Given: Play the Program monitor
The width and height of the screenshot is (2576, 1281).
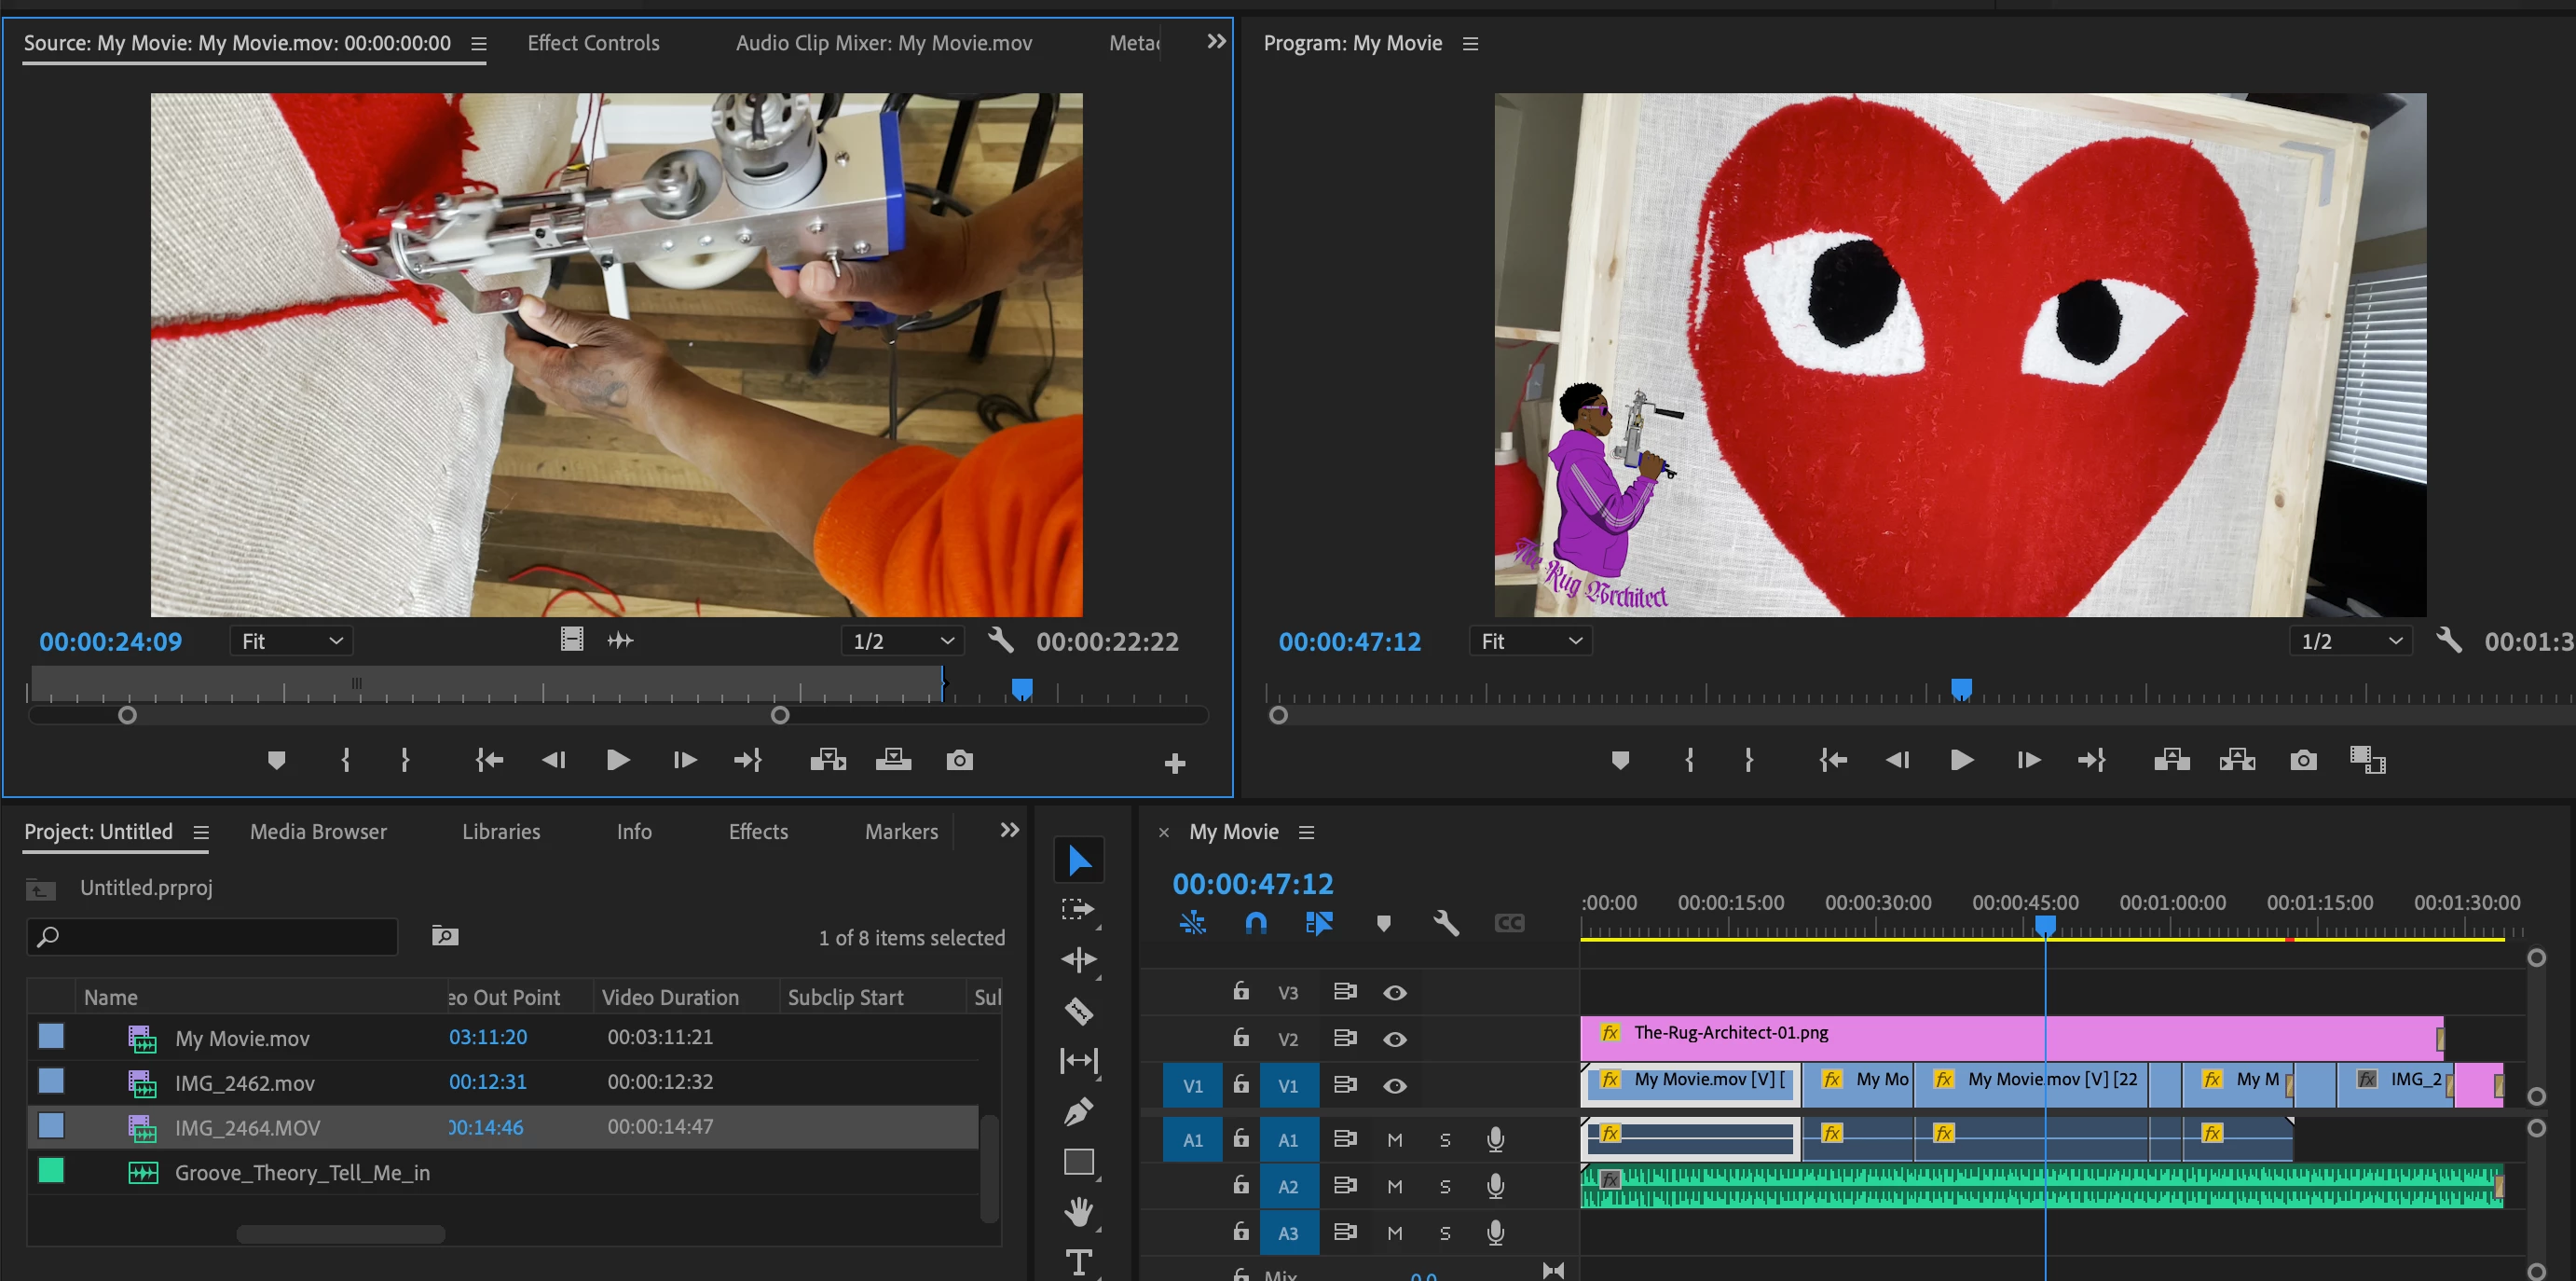Looking at the screenshot, I should [1962, 761].
